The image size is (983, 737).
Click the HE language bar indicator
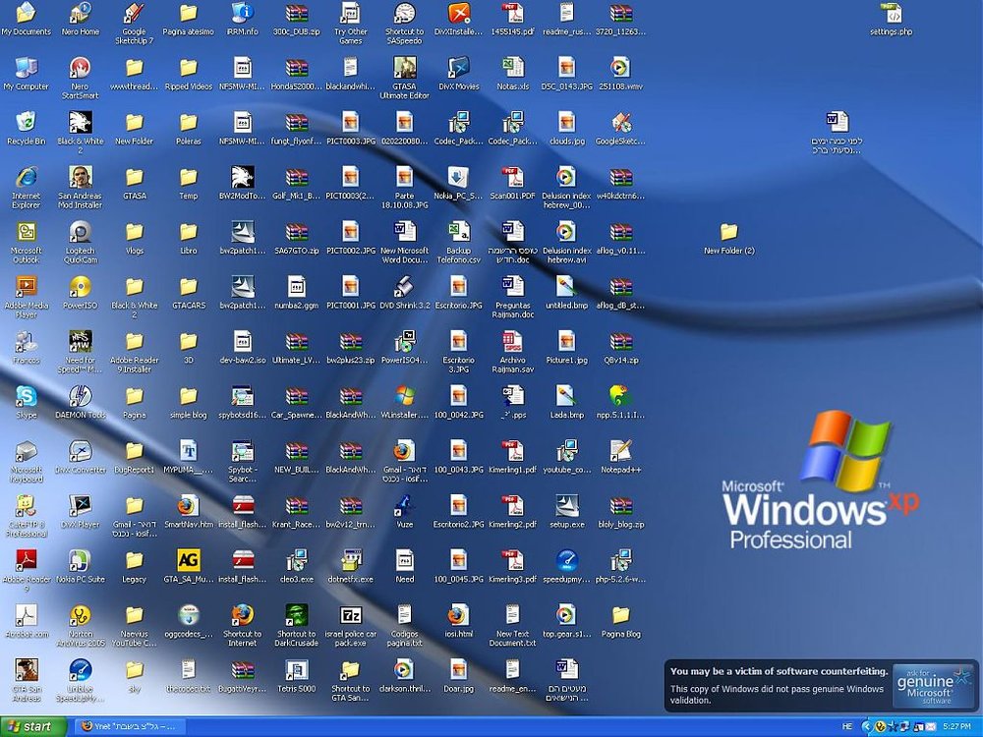click(x=847, y=727)
